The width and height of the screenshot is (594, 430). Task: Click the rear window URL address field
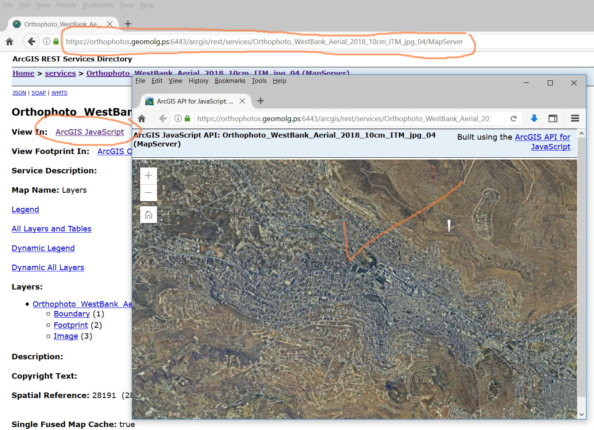tap(264, 42)
